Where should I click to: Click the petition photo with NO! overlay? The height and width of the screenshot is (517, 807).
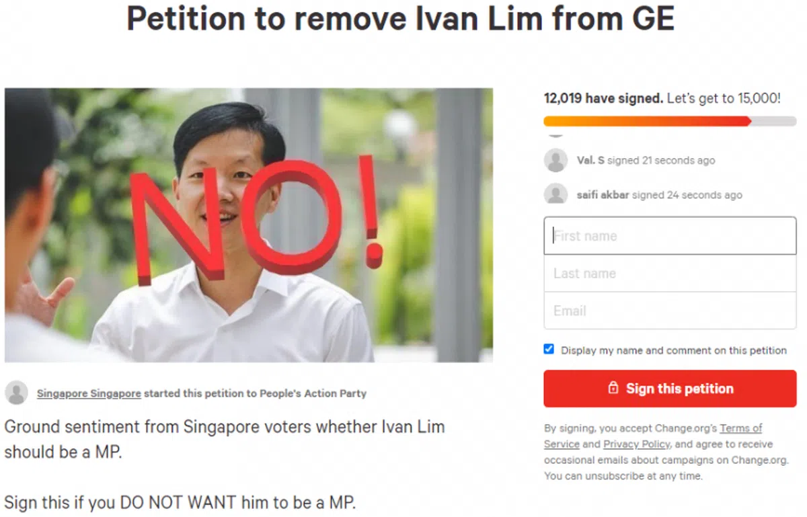(249, 225)
